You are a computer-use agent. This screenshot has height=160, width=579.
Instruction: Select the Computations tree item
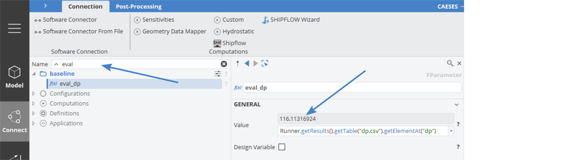tap(69, 103)
